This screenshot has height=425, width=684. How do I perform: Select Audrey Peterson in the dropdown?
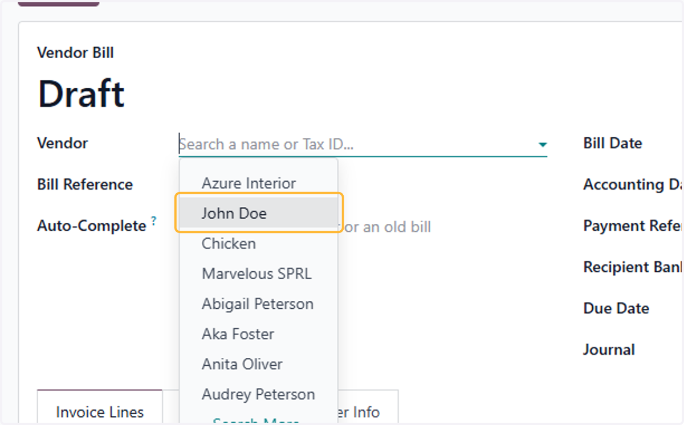pos(259,395)
